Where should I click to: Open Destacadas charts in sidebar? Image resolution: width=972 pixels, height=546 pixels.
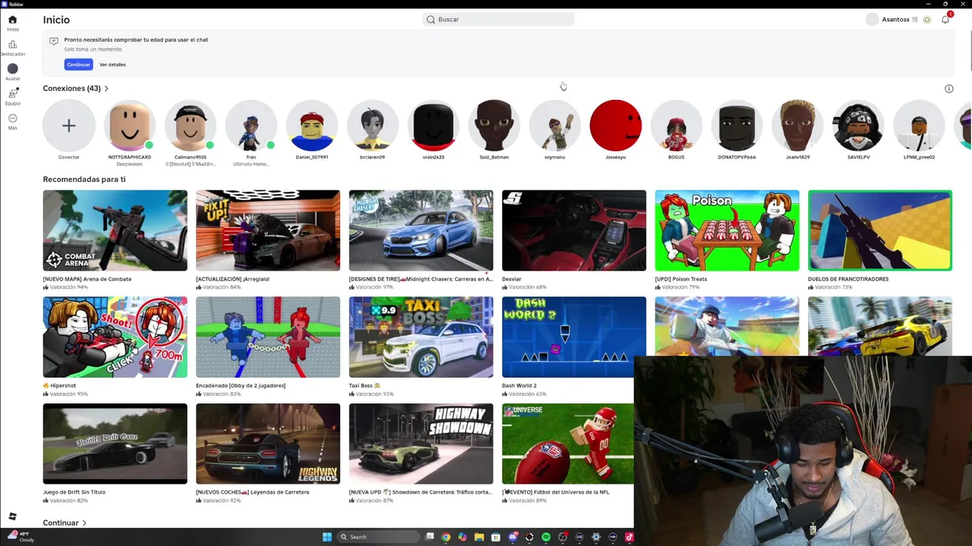point(12,45)
